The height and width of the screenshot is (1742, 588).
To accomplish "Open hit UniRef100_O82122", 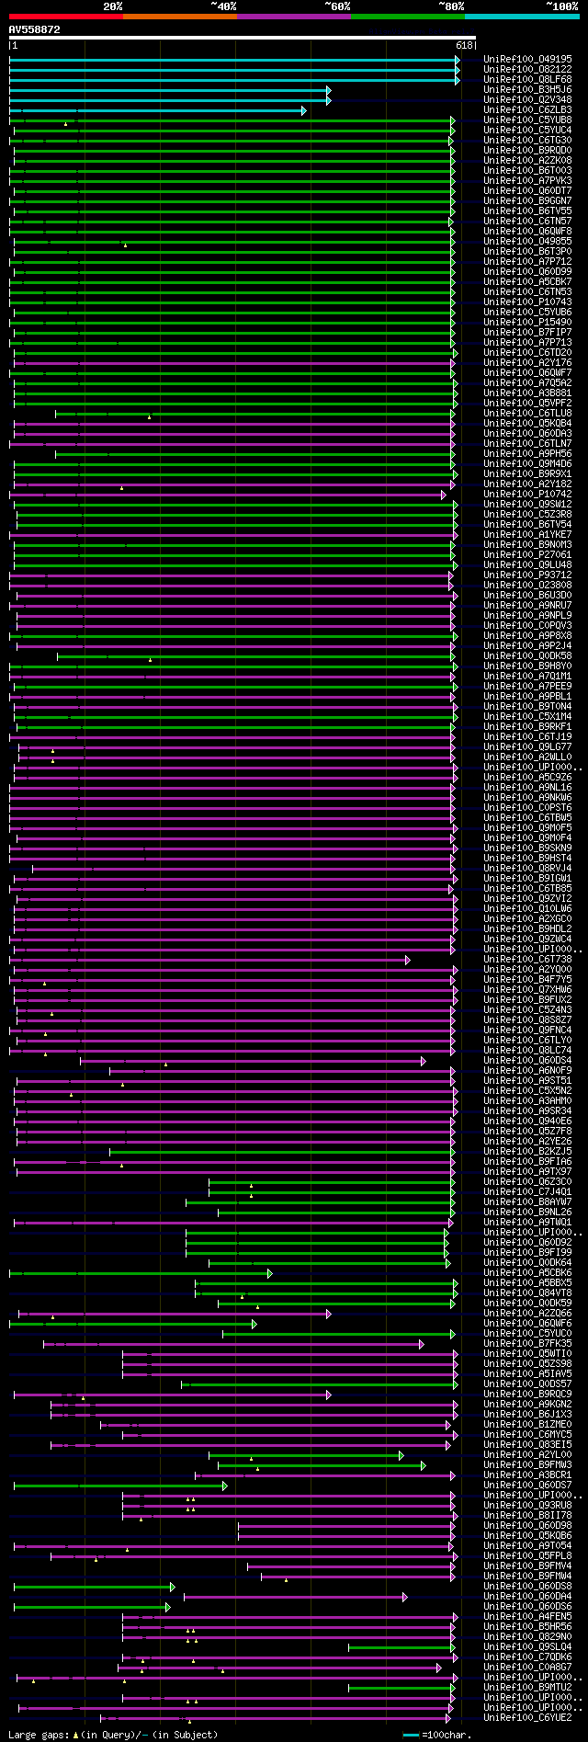I will [x=528, y=69].
